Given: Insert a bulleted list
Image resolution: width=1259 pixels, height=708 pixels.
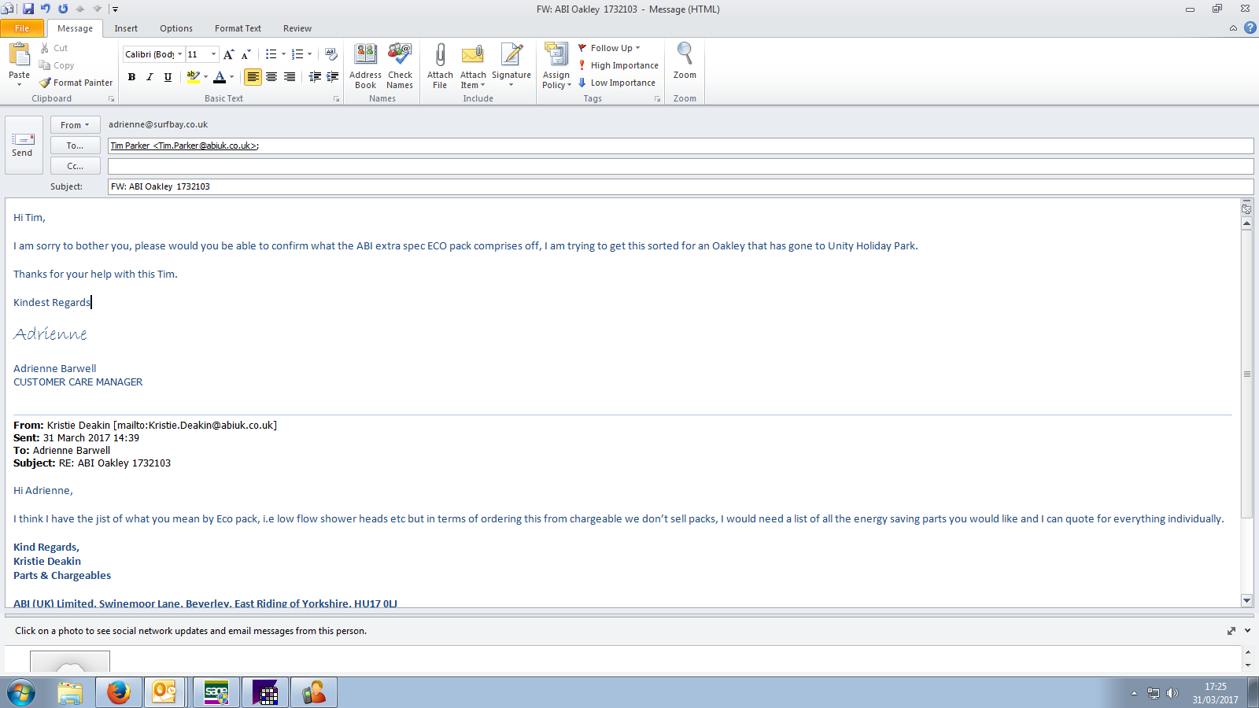Looking at the screenshot, I should (x=271, y=54).
